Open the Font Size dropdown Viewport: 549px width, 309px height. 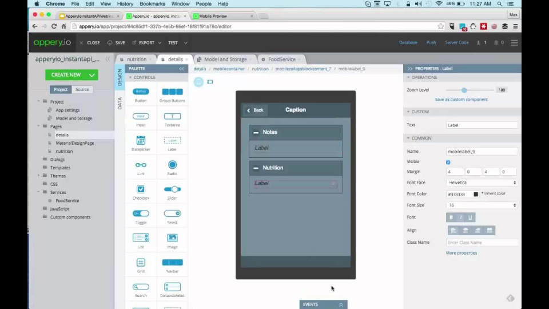pos(482,205)
